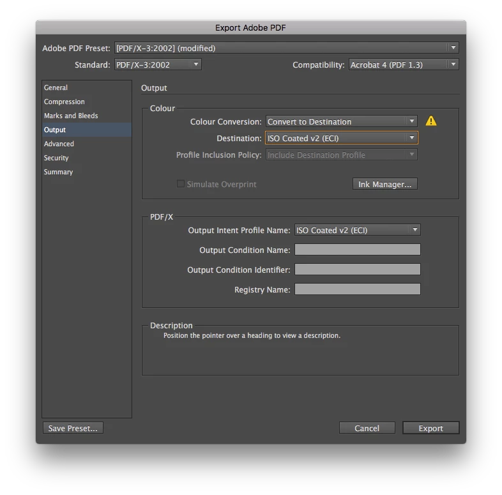
Task: Click the Output Condition Identifier field
Action: (x=357, y=270)
